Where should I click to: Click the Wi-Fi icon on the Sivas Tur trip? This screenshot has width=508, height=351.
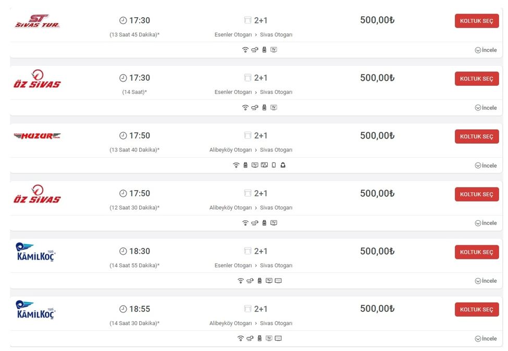click(x=245, y=50)
